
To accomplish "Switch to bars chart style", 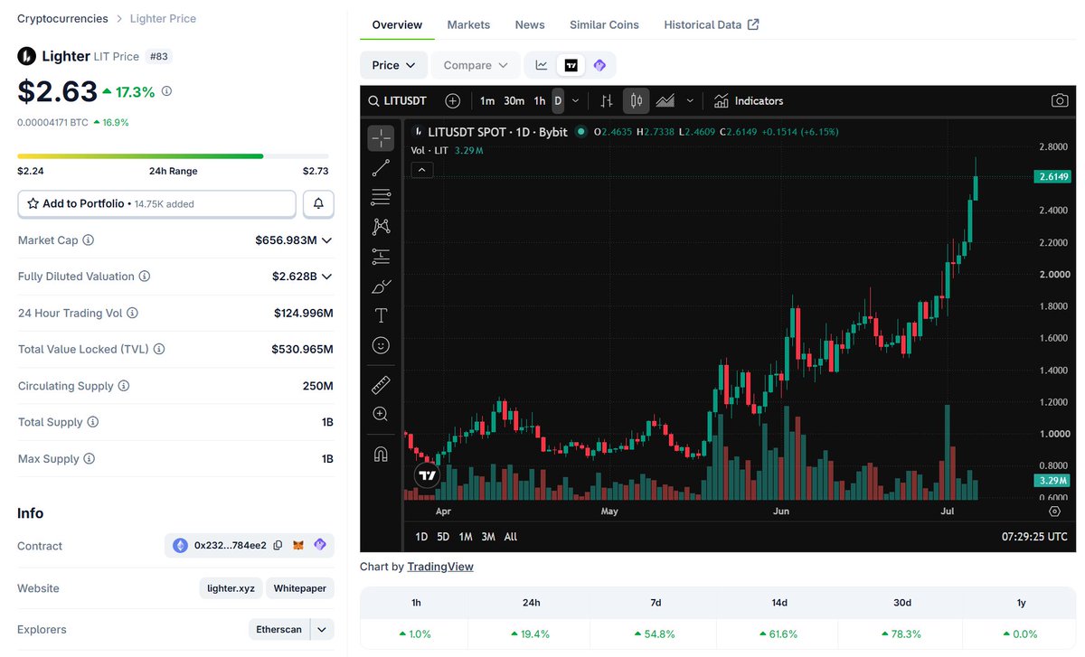I will tap(607, 100).
